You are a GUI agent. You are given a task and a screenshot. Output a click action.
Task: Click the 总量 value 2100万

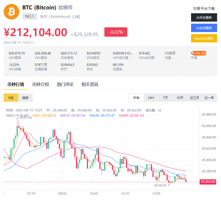click(170, 53)
